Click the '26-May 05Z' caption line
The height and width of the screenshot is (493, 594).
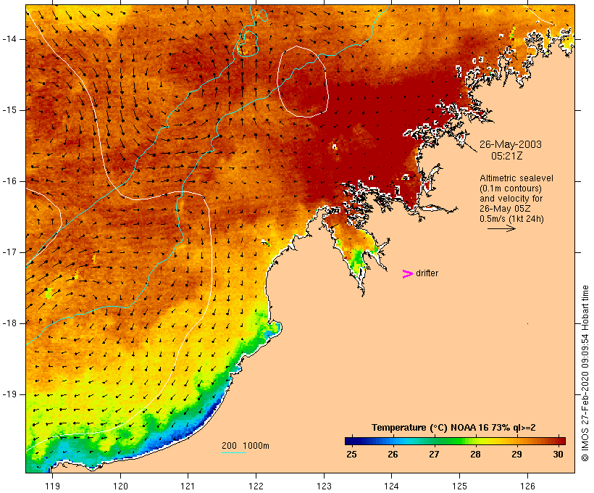pos(505,209)
